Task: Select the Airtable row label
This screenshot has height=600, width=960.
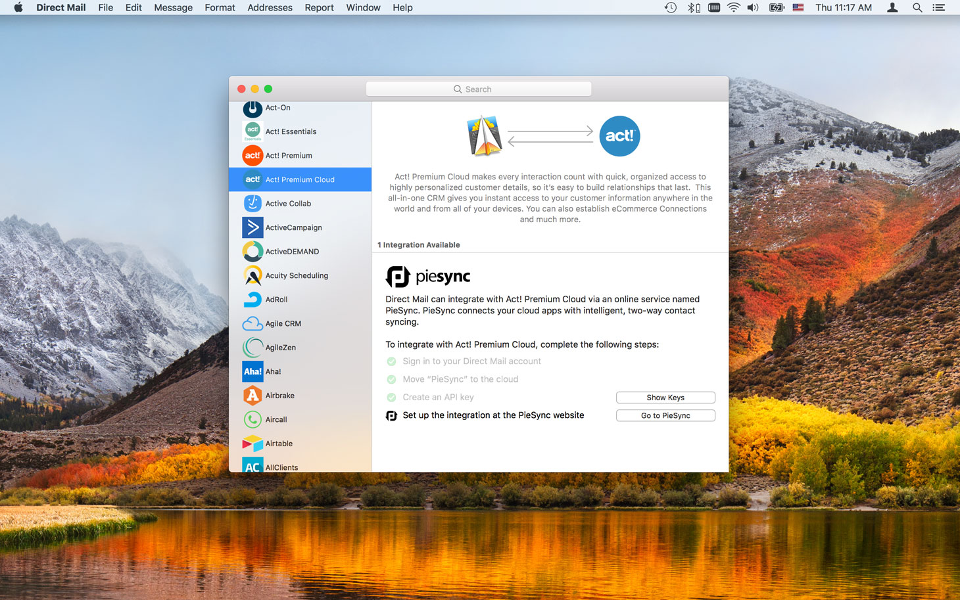Action: (279, 444)
